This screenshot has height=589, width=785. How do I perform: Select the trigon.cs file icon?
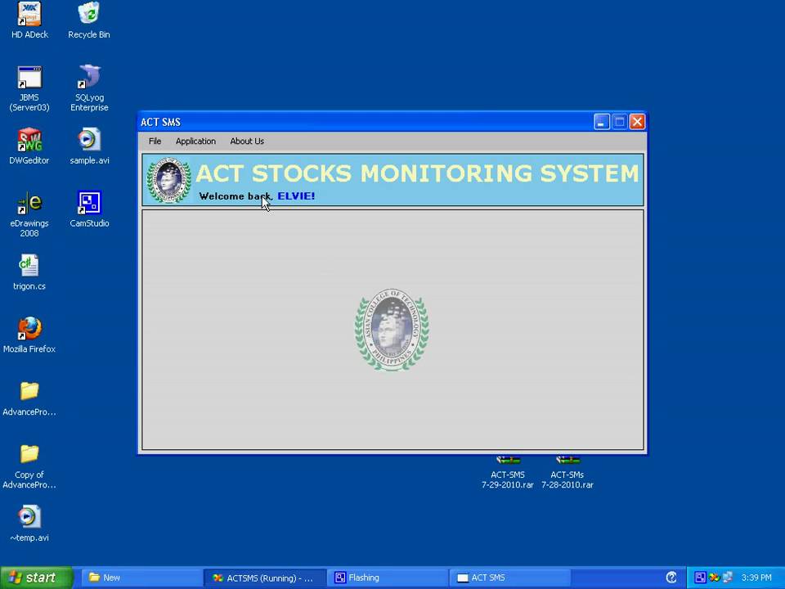[x=29, y=272]
